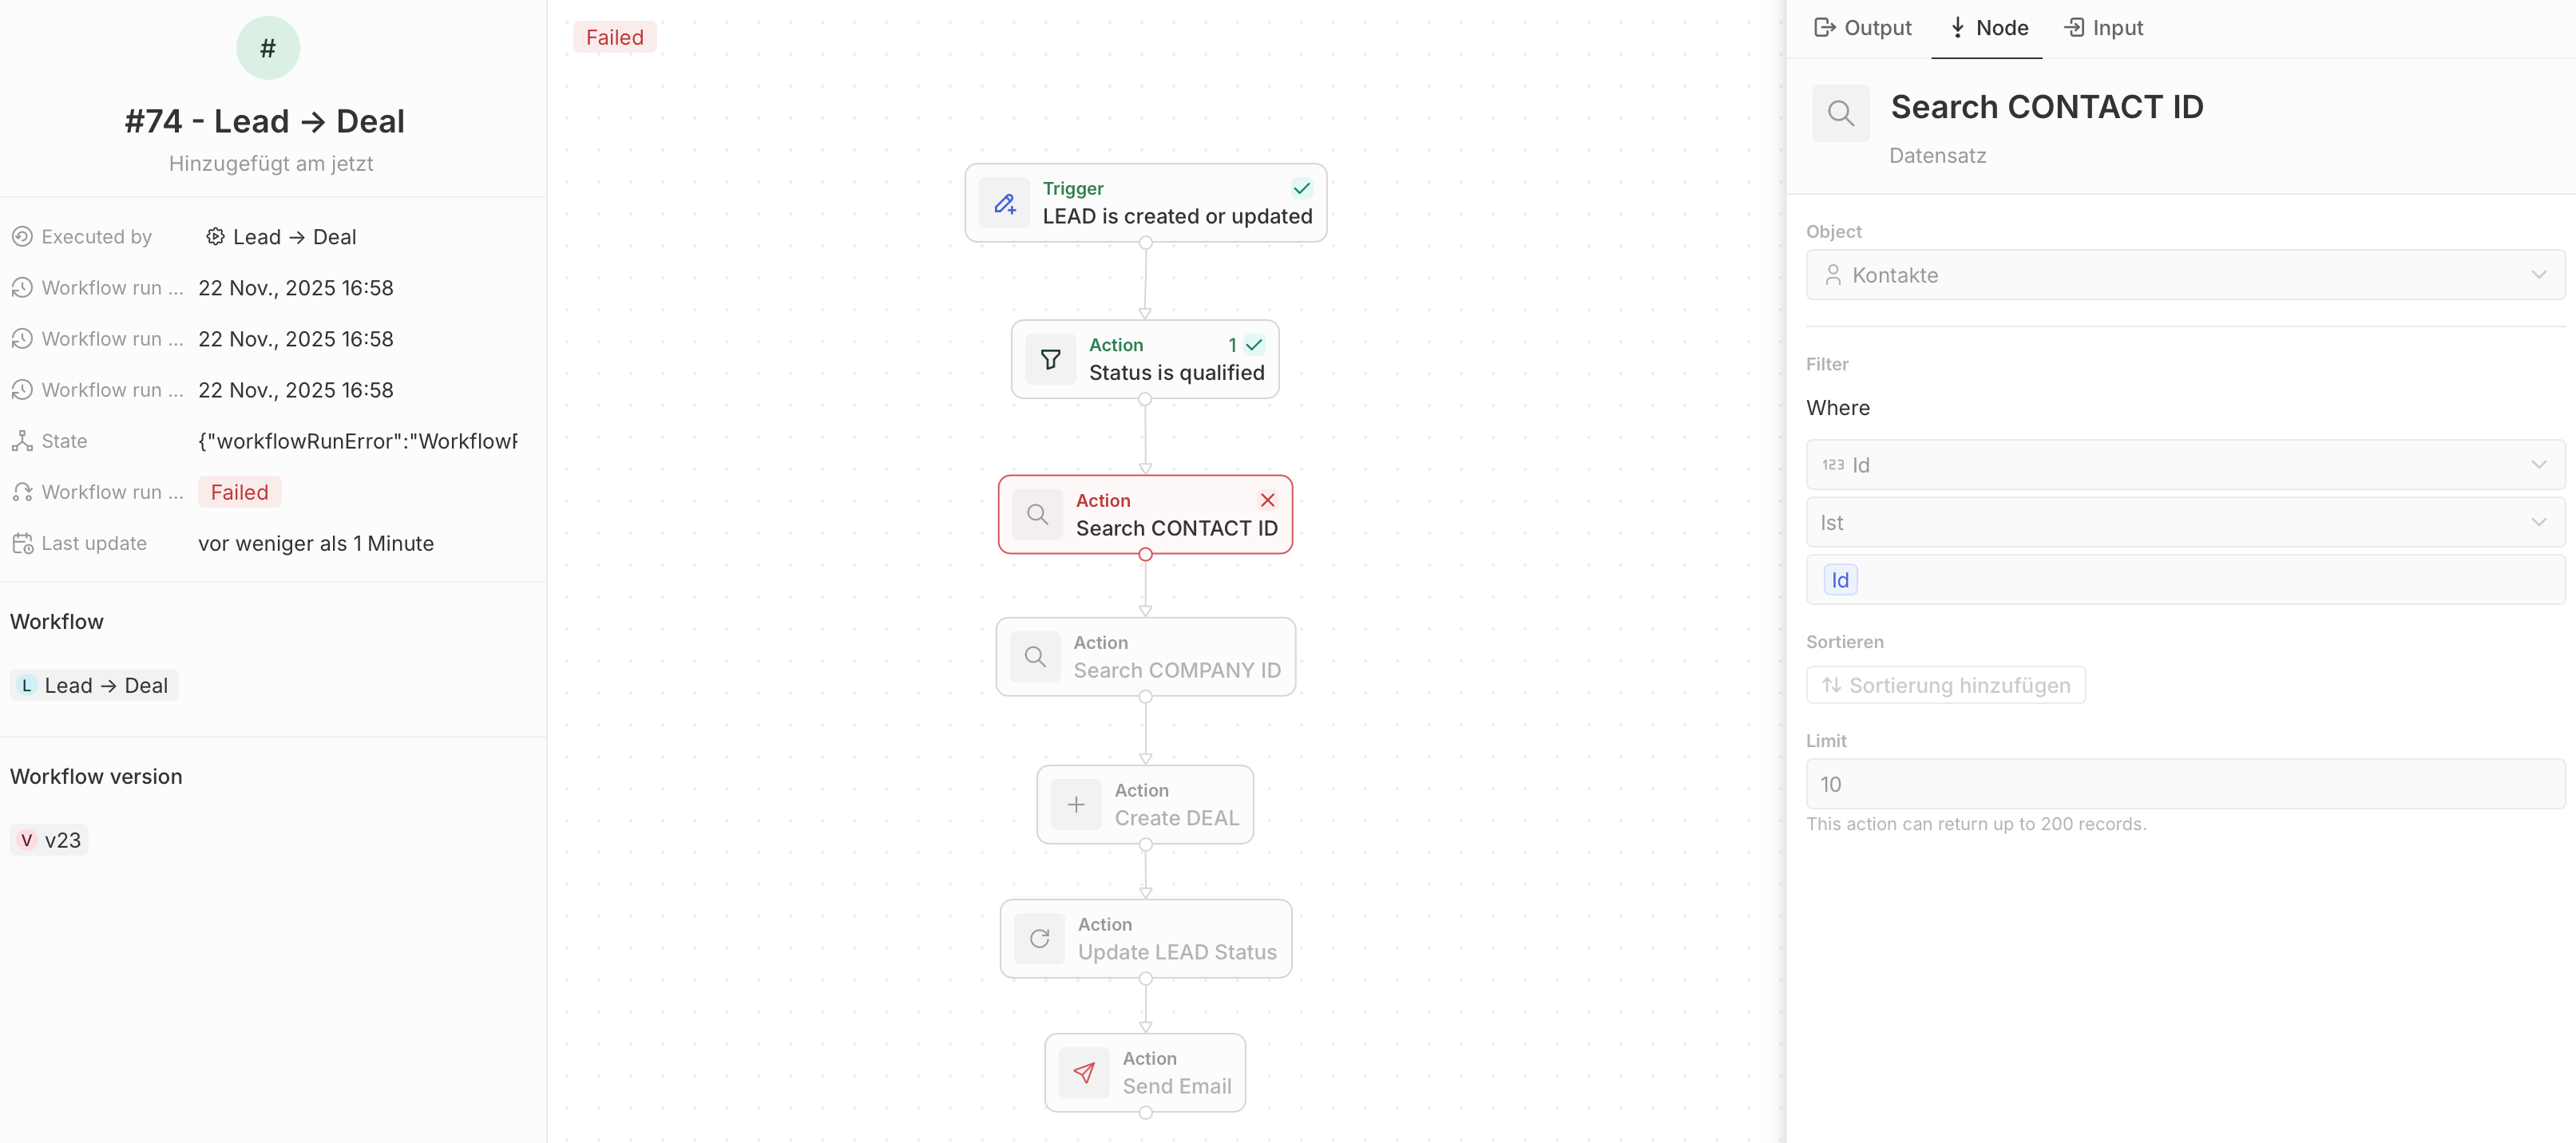This screenshot has height=1143, width=2576.
Task: Click the green checkmark on the Trigger node
Action: pos(1301,188)
